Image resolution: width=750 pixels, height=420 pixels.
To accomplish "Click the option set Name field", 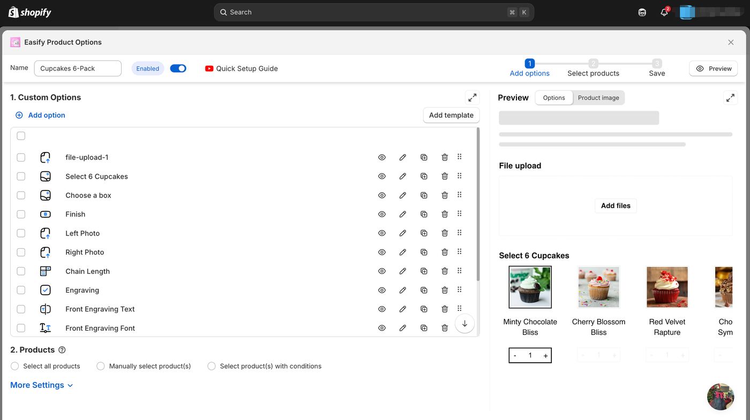I will coord(78,68).
